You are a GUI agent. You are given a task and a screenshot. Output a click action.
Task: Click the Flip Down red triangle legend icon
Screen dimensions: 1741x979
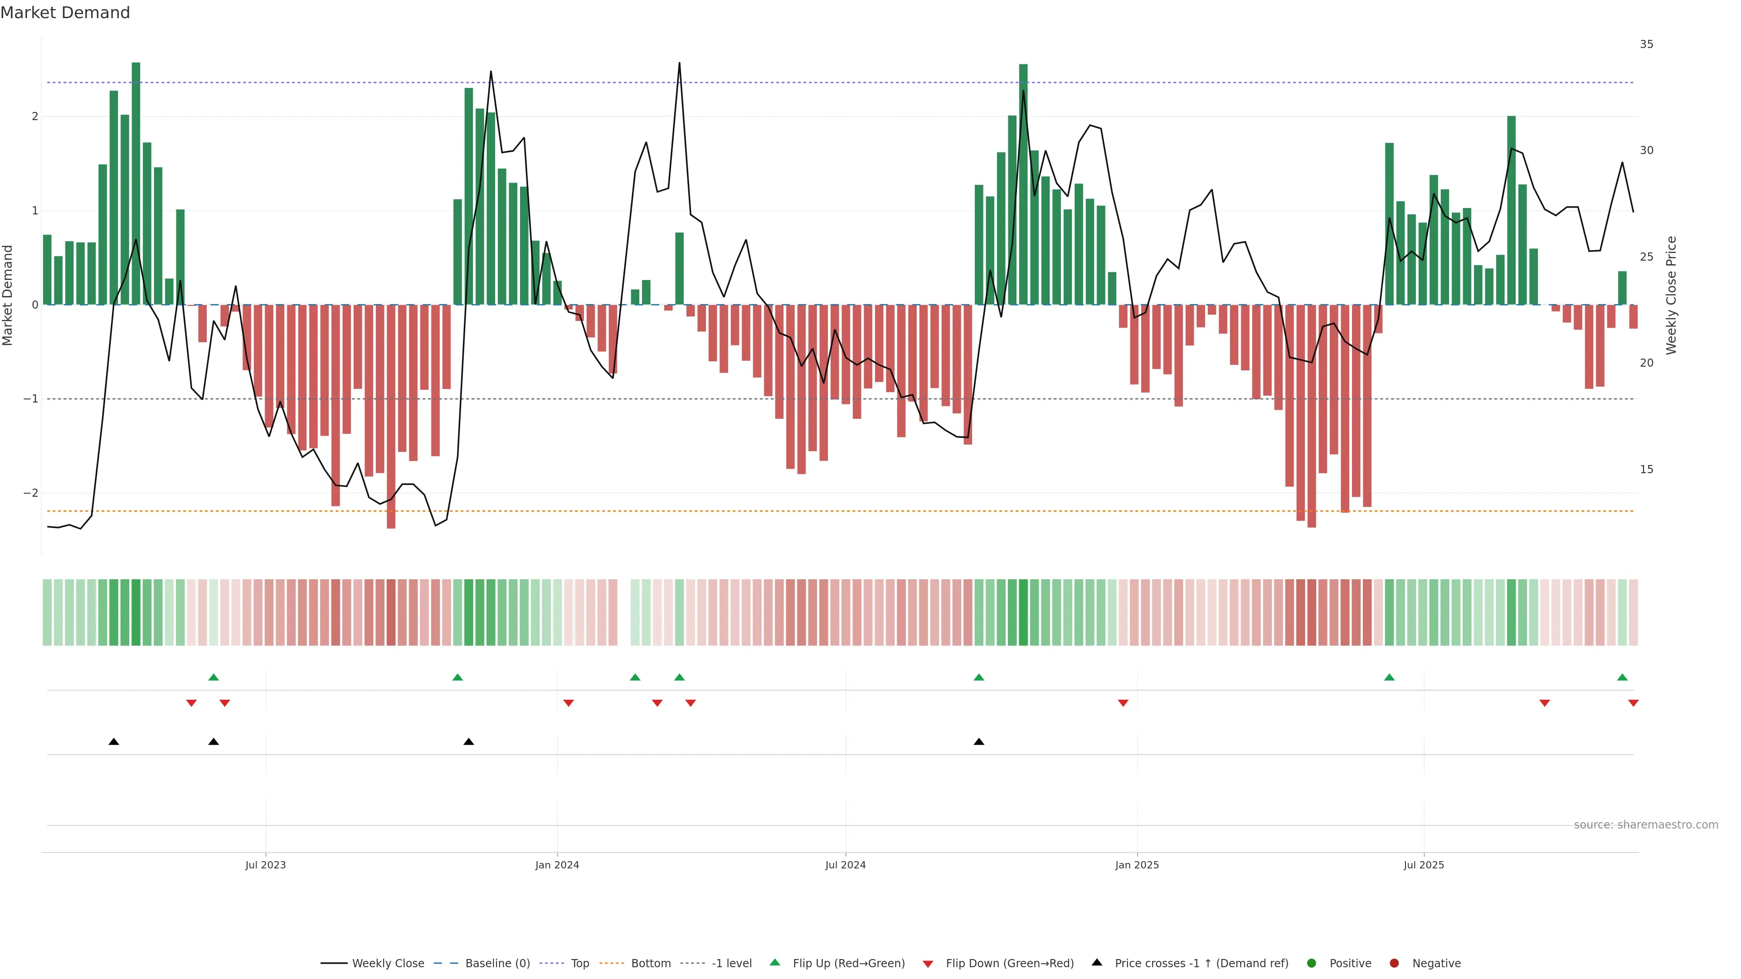(927, 964)
